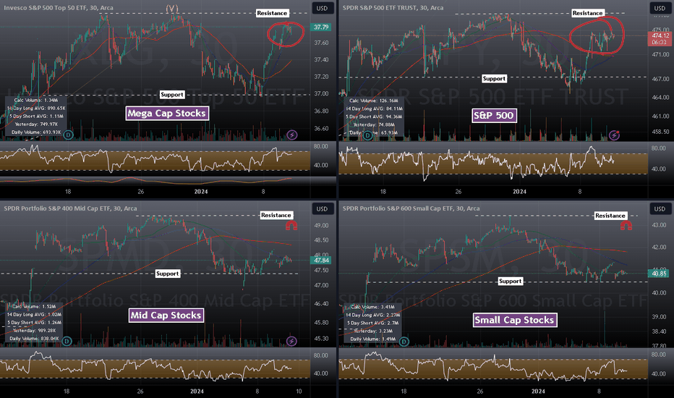Select the Mega Cap Stocks text label
Image resolution: width=674 pixels, height=398 pixels.
click(x=167, y=113)
